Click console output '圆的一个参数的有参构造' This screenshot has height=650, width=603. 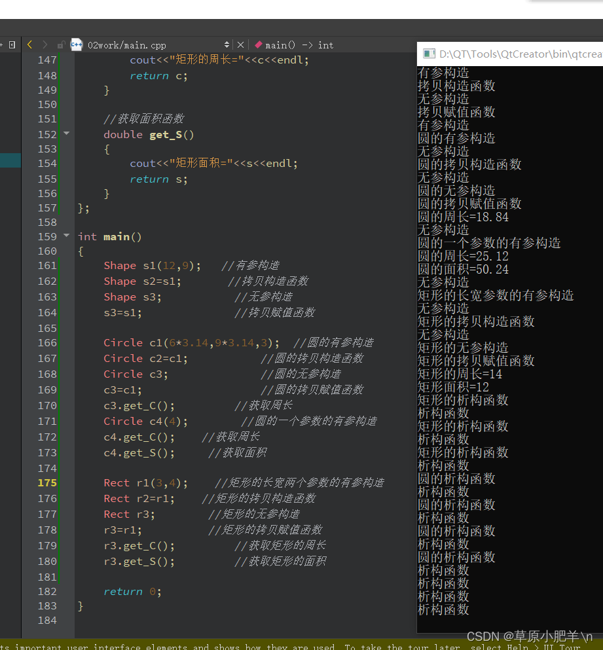[x=489, y=243]
